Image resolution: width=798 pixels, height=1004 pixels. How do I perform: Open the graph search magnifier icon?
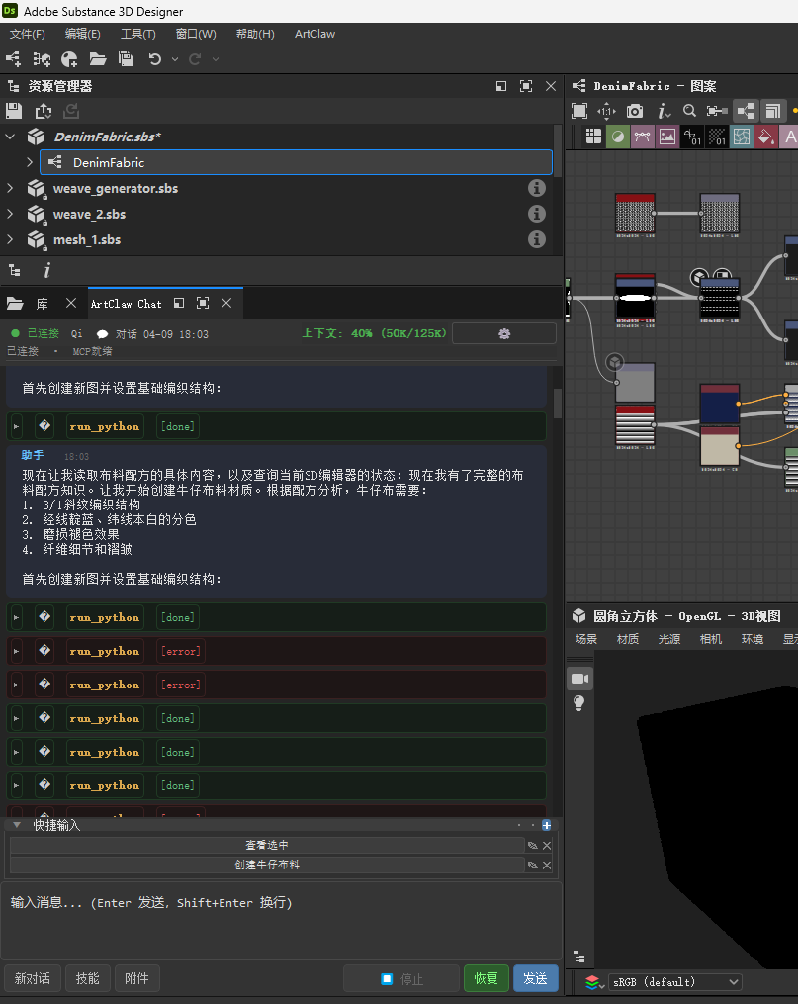690,111
